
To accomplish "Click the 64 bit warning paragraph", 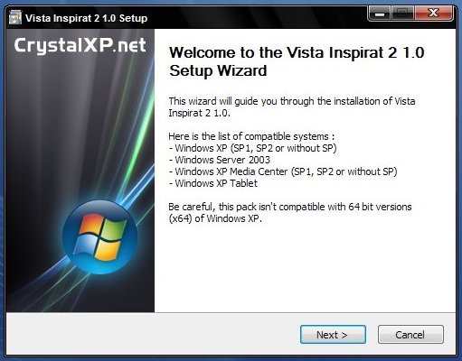I will [x=290, y=213].
